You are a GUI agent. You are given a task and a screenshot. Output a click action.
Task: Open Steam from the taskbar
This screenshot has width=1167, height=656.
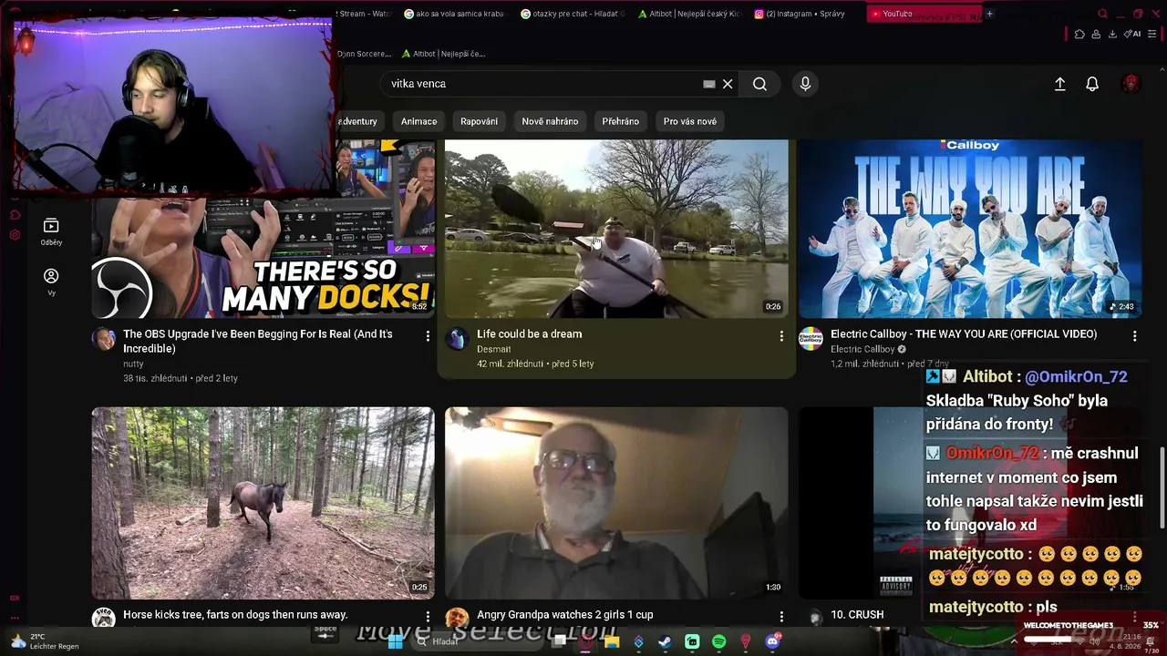[665, 641]
